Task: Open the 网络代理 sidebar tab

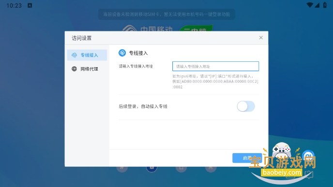Action: pyautogui.click(x=87, y=69)
